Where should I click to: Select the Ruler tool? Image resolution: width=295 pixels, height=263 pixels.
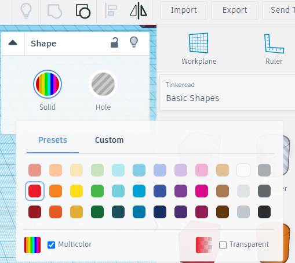(274, 49)
